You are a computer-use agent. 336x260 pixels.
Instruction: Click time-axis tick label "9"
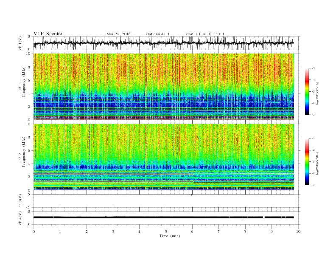(272, 232)
